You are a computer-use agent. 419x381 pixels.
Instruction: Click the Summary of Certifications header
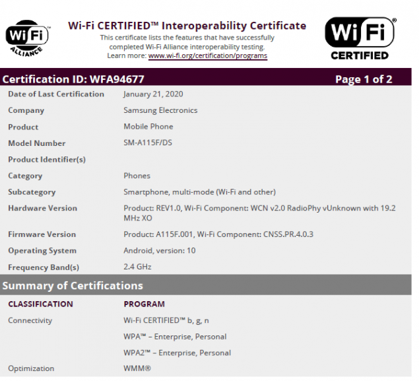[73, 286]
